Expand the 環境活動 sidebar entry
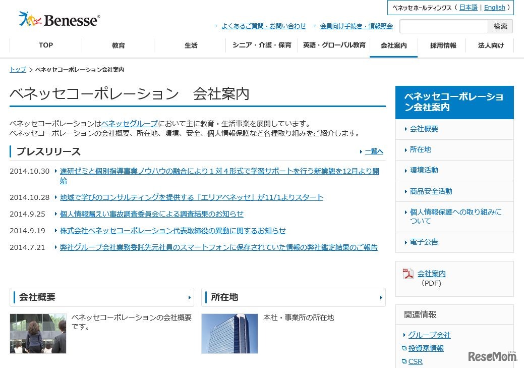Screen dimensions: 524x368 pyautogui.click(x=424, y=170)
